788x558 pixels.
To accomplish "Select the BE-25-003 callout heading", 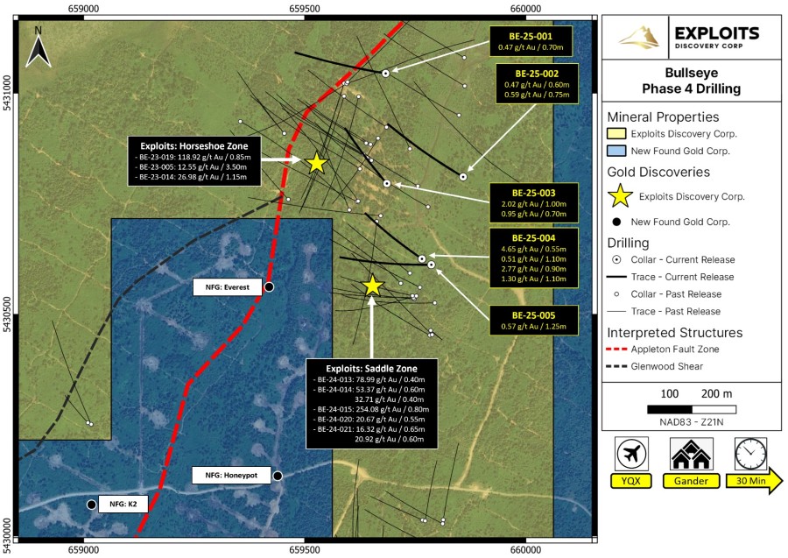I will [534, 193].
